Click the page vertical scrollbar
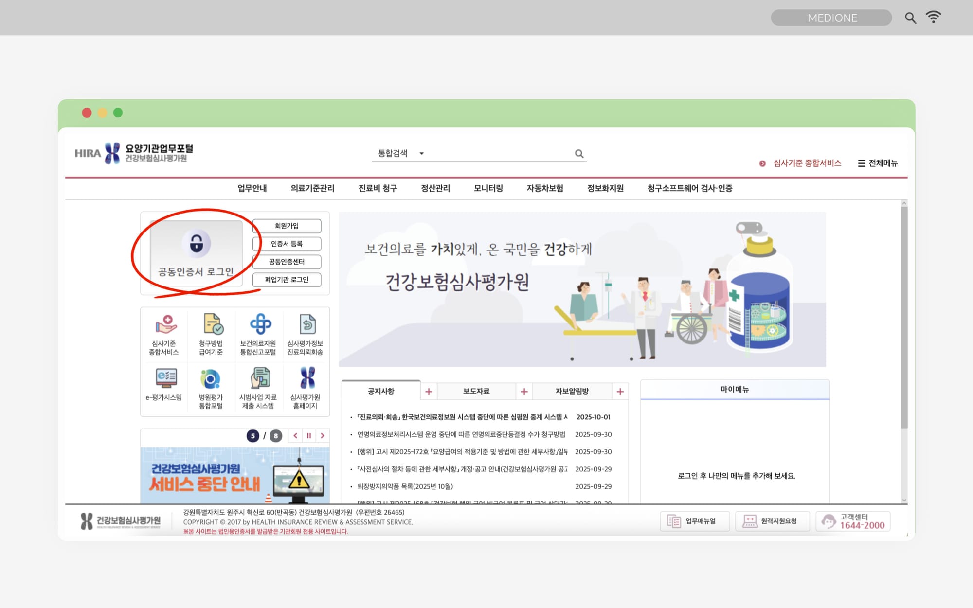 tap(903, 316)
